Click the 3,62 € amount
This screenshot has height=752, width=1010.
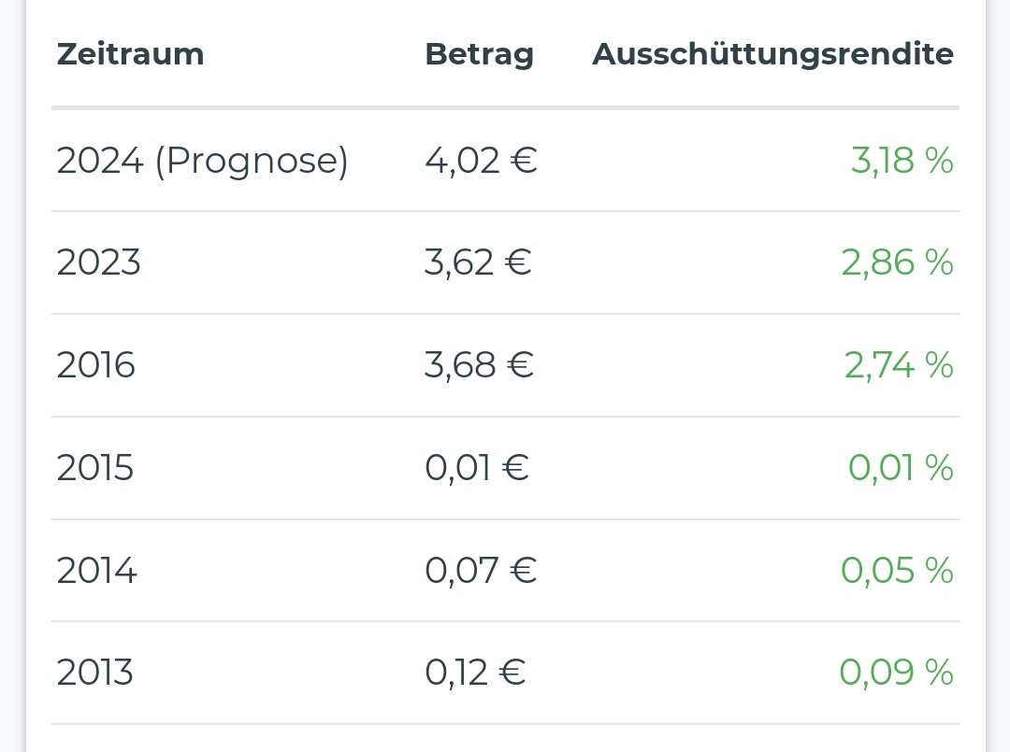[478, 262]
